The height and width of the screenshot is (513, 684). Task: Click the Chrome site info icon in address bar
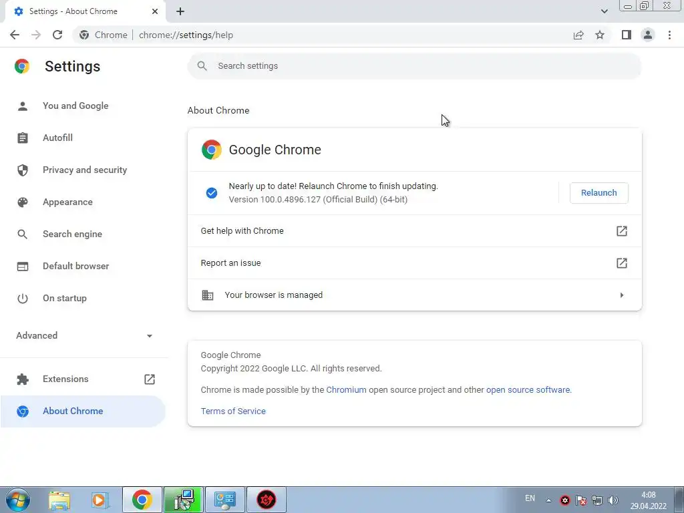tap(84, 35)
